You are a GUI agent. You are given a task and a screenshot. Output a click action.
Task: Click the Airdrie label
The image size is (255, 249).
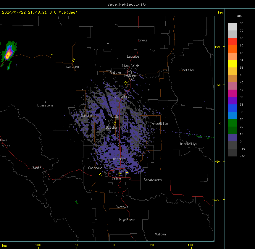coord(120,159)
